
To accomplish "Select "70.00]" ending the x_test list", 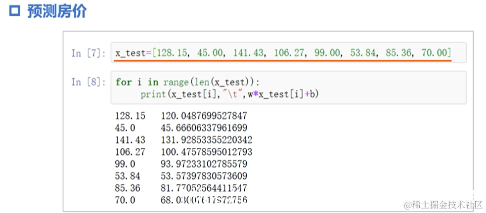I will click(436, 53).
